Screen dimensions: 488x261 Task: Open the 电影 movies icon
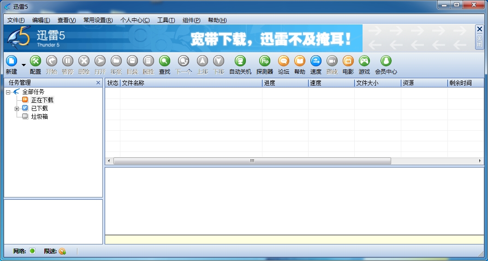pos(348,61)
